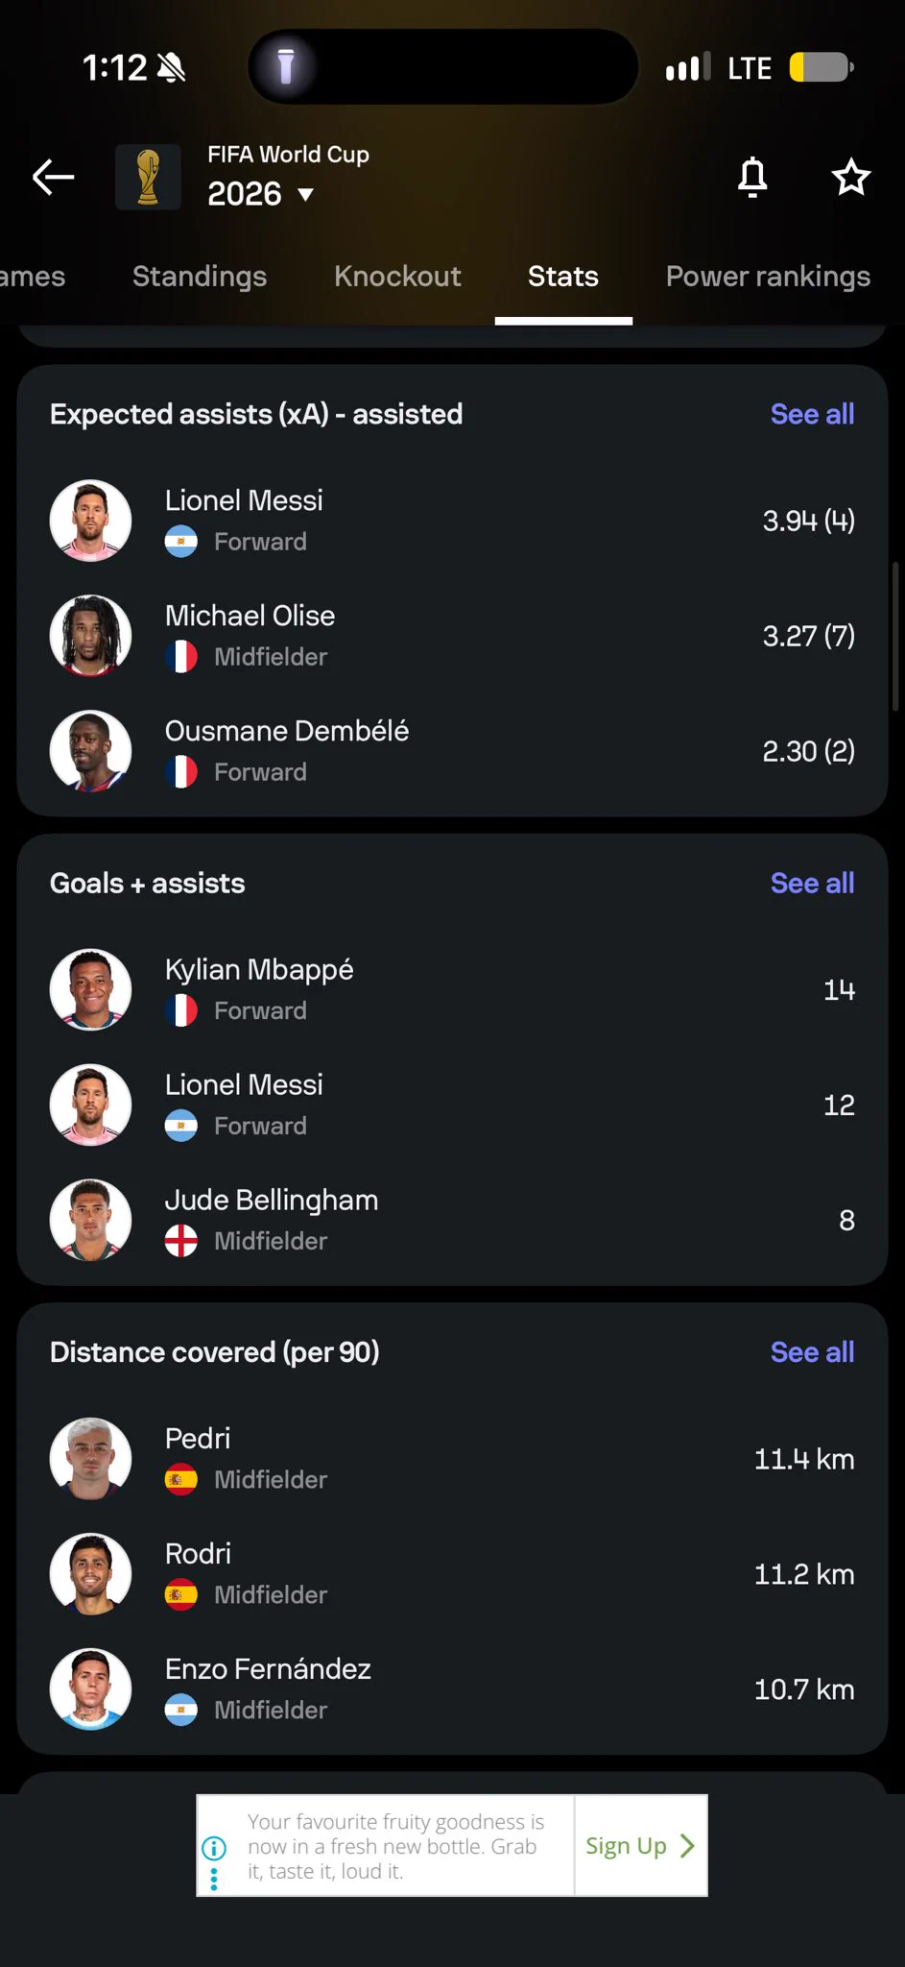The image size is (905, 1967).
Task: Switch to the Standings tab
Action: [x=200, y=277]
